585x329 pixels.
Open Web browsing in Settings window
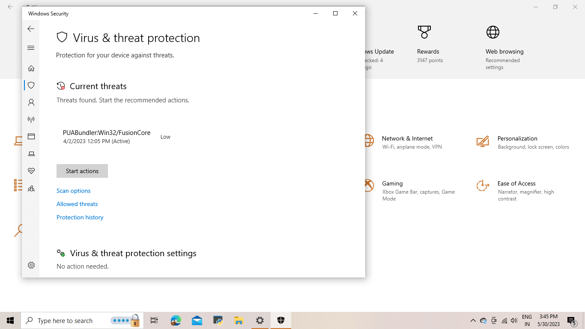(504, 47)
